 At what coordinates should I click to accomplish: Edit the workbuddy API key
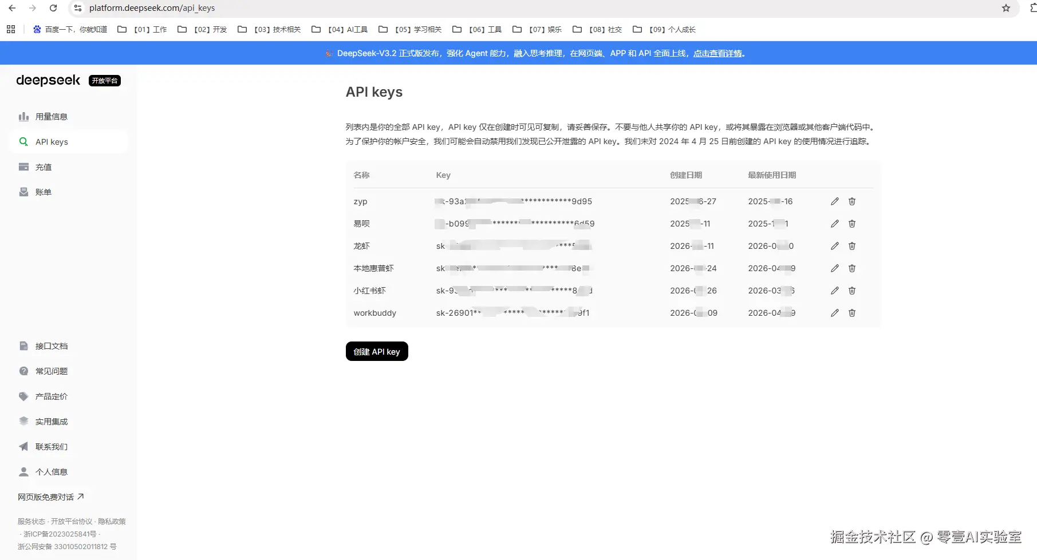coord(835,313)
